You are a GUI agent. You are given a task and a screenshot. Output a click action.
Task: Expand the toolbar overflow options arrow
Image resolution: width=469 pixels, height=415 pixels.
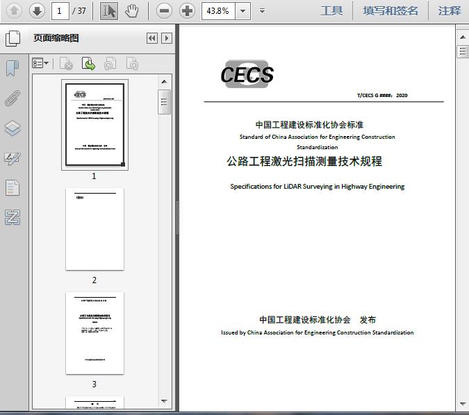[x=262, y=11]
